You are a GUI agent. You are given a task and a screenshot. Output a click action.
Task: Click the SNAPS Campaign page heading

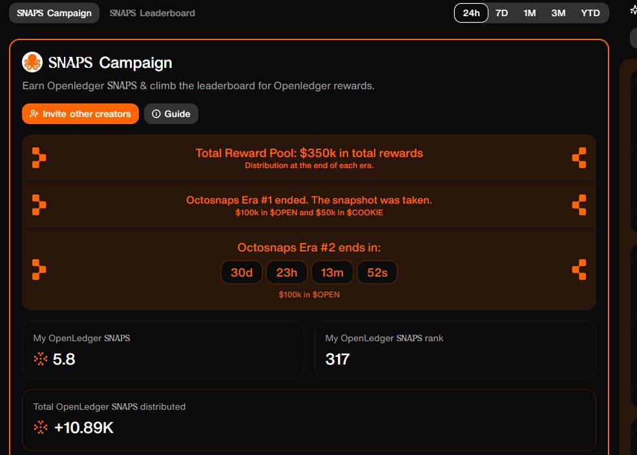(x=110, y=63)
